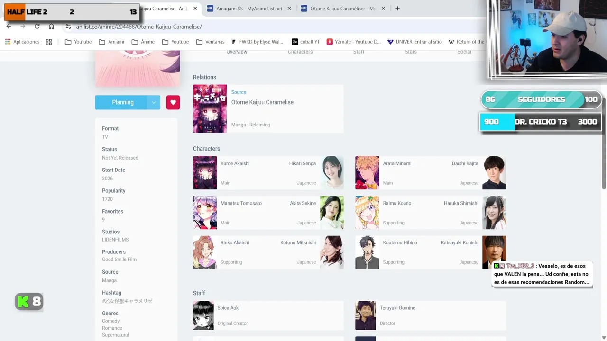Open Otome Kaijuu Caramelise manga relation link
The height and width of the screenshot is (341, 607).
point(262,102)
